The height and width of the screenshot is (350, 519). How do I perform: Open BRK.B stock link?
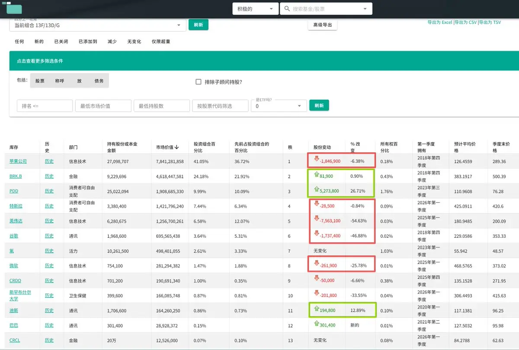click(x=16, y=176)
